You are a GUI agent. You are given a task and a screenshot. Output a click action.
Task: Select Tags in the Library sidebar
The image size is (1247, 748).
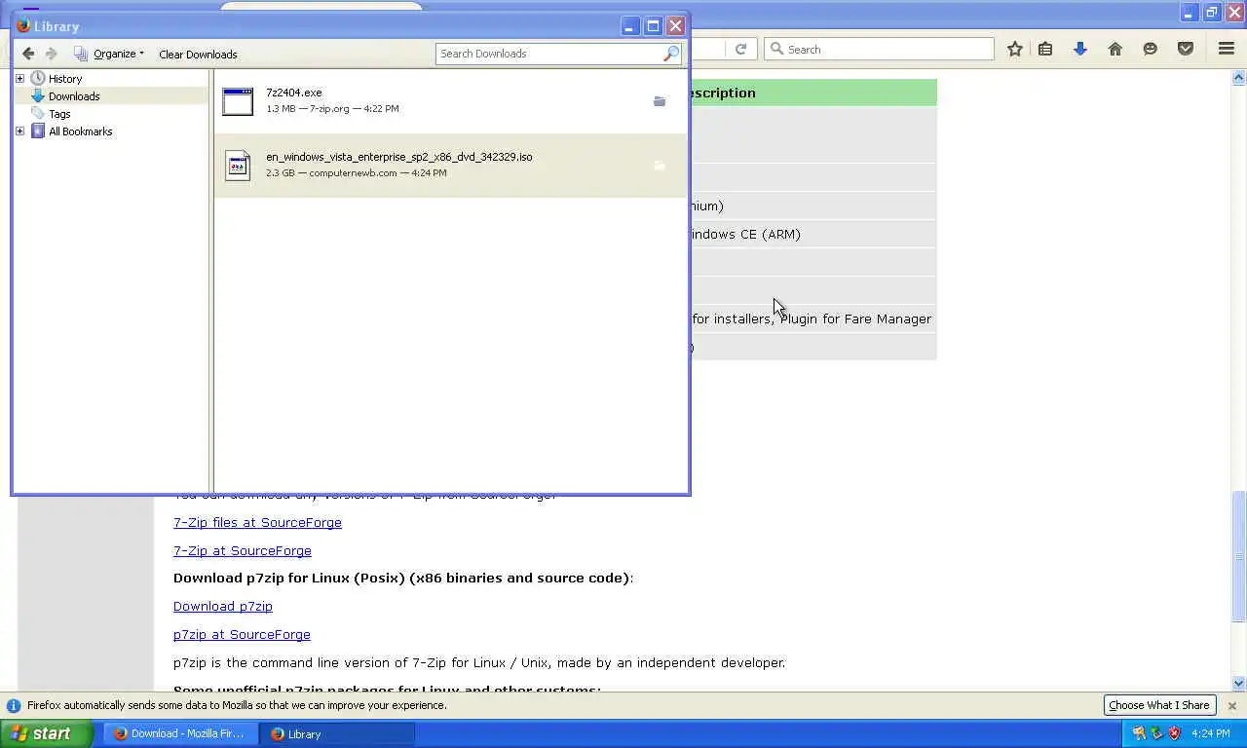pyautogui.click(x=59, y=114)
